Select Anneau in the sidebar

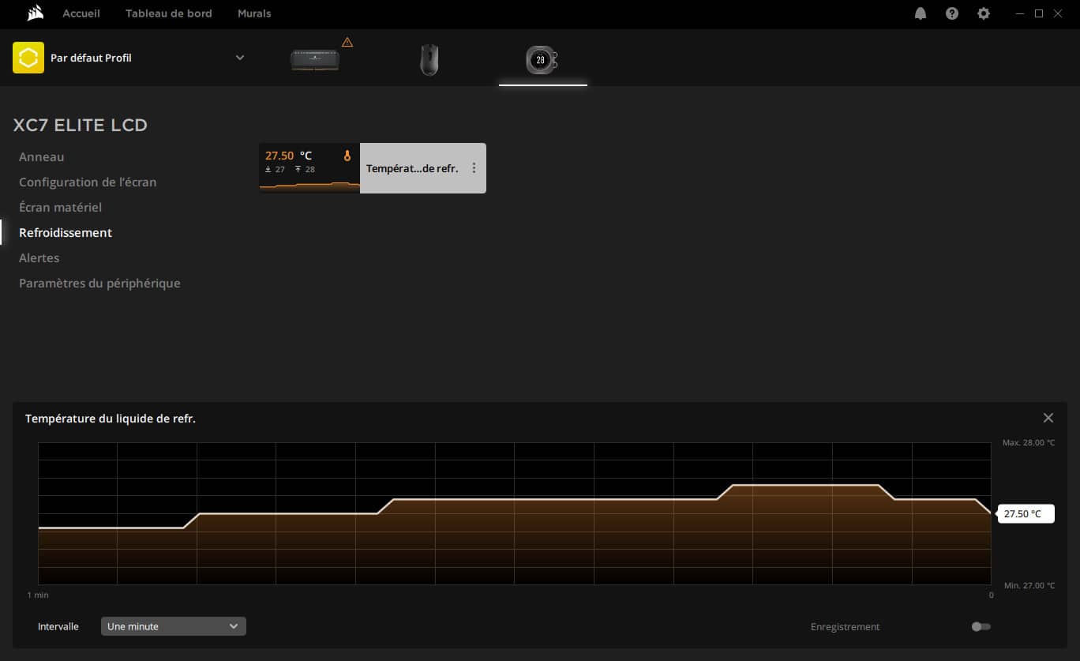point(42,157)
